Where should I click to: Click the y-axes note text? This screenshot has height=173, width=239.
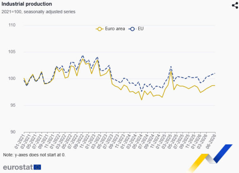click(34, 155)
